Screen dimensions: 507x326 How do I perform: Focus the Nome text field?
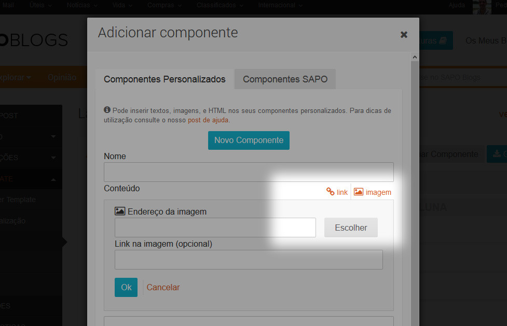249,172
